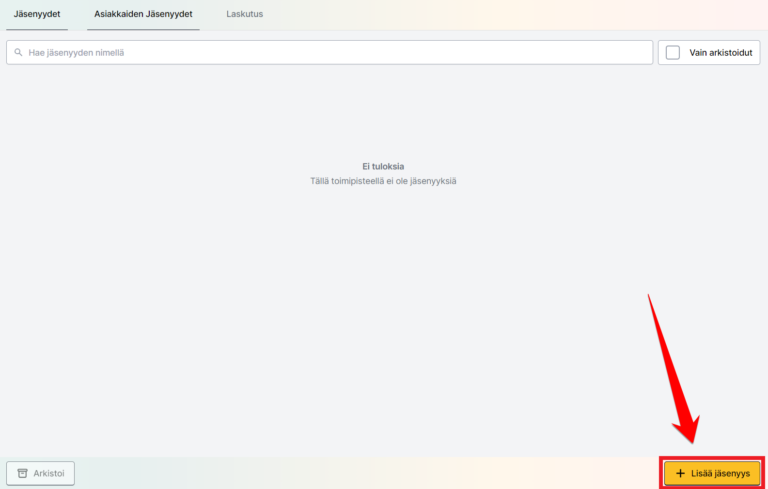This screenshot has height=489, width=768.
Task: Click the "Arkistoi" text label
Action: tap(49, 473)
